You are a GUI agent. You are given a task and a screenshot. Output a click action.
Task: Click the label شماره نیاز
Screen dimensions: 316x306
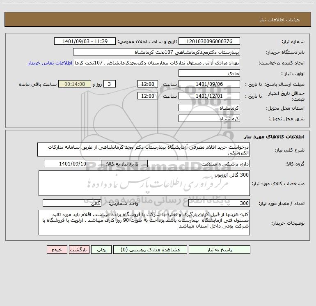tap(293, 41)
